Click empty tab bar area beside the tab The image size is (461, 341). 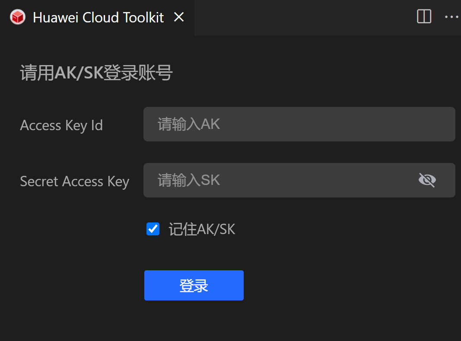pos(302,17)
